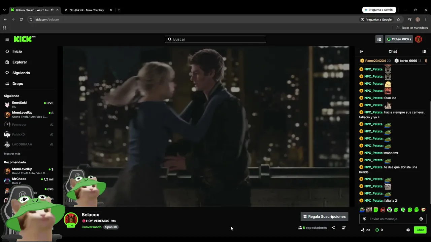
Task: Click NPC_Patata username beside 'mano tmr'
Action: (x=373, y=153)
